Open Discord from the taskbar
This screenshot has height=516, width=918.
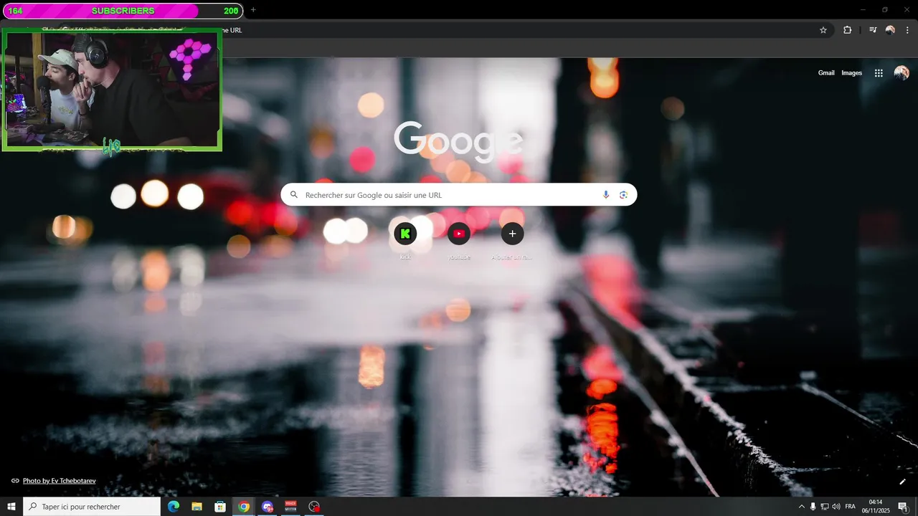268,507
